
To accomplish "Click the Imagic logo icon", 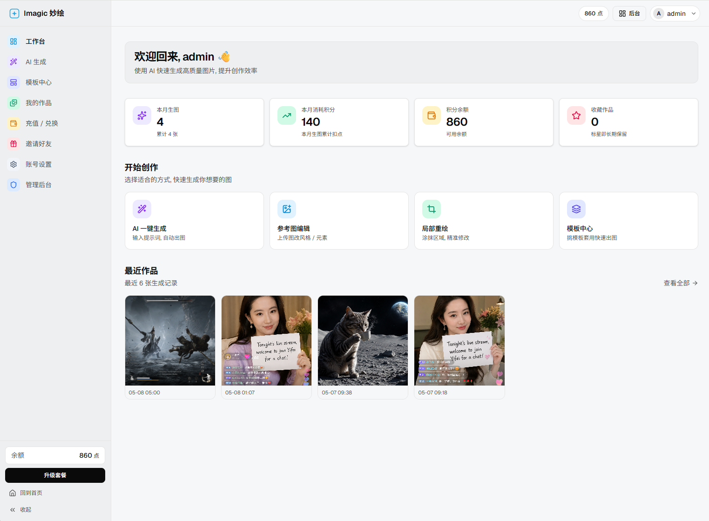I will [x=14, y=14].
